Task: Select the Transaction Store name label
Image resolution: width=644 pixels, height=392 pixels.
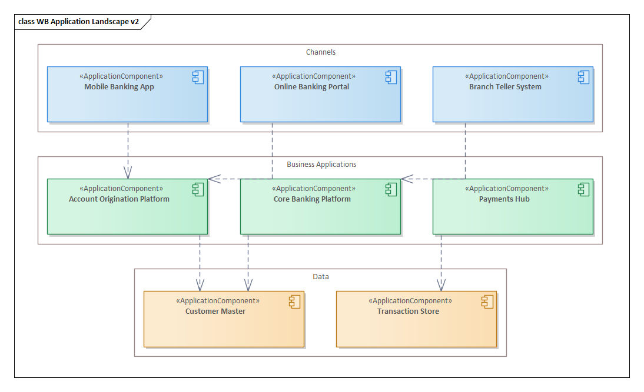Action: pos(409,311)
